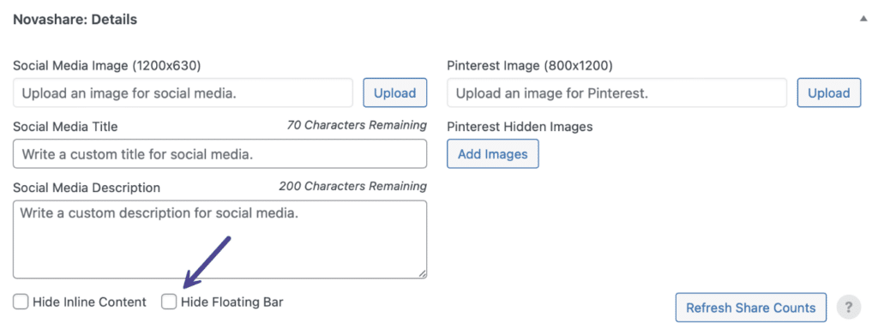Image resolution: width=878 pixels, height=335 pixels.
Task: Click the description textarea resize grip
Action: point(422,273)
